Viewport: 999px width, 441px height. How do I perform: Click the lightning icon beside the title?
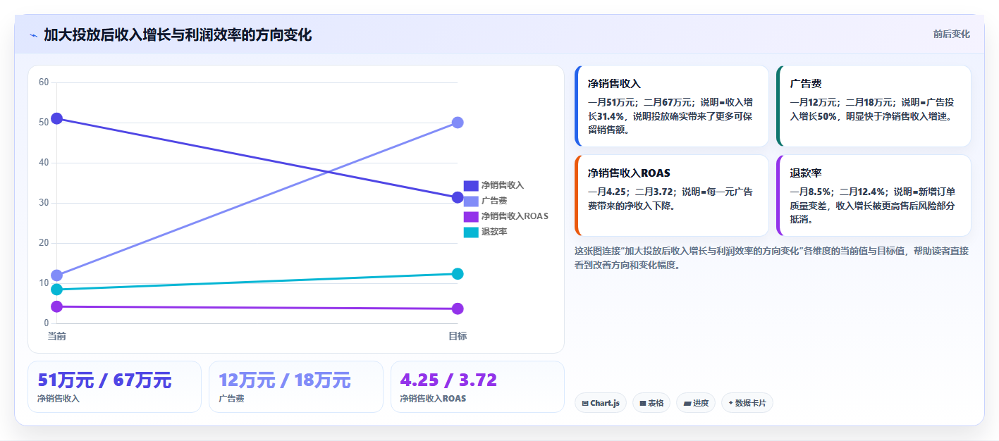coord(33,35)
